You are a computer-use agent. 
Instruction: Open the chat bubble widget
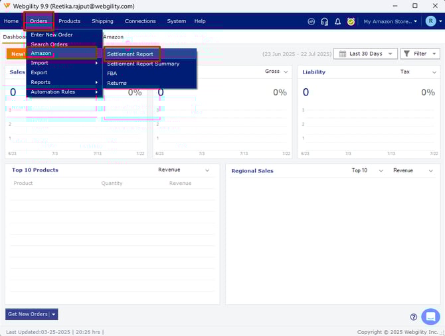click(430, 316)
